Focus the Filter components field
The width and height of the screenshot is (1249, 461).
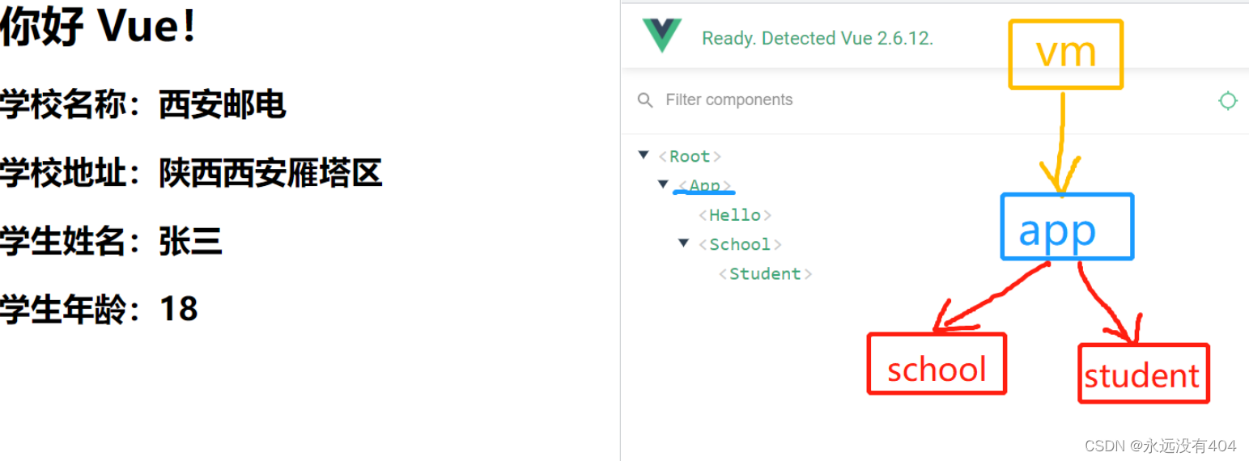pos(923,100)
